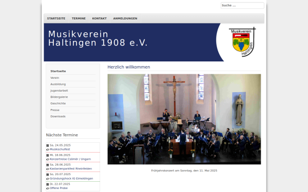The height and width of the screenshot is (192, 308).
Task: Click calendar icon beside So. 20.07.2025
Action: click(x=47, y=175)
